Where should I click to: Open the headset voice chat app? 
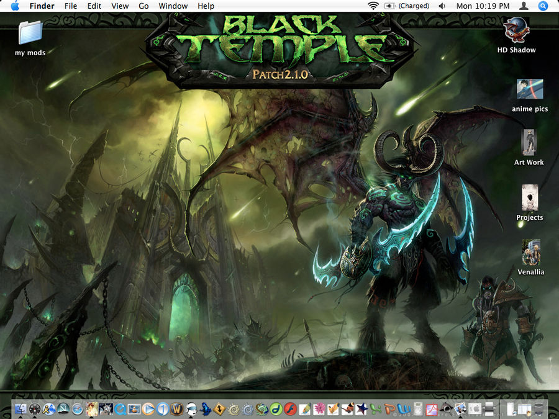191,410
